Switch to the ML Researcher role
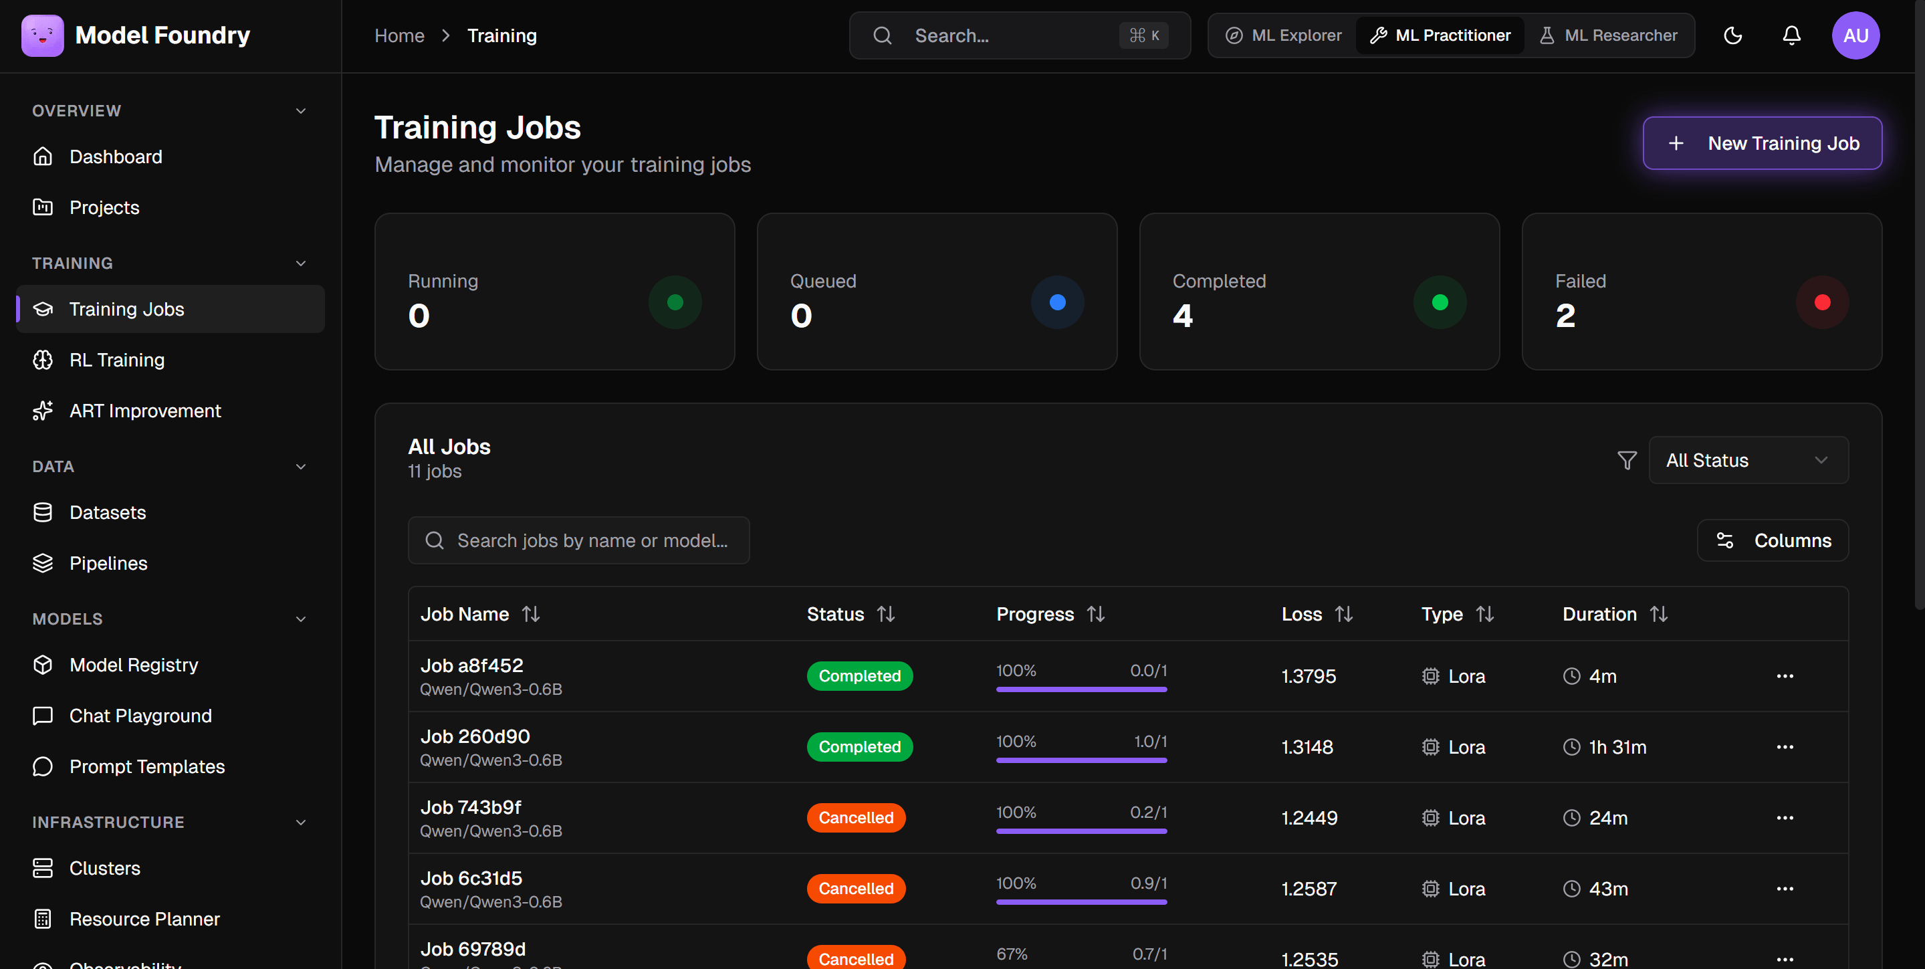The height and width of the screenshot is (969, 1925). [x=1608, y=35]
